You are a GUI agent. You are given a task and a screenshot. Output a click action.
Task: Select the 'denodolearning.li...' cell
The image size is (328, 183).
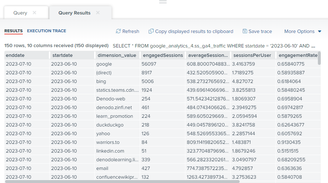coord(117,159)
